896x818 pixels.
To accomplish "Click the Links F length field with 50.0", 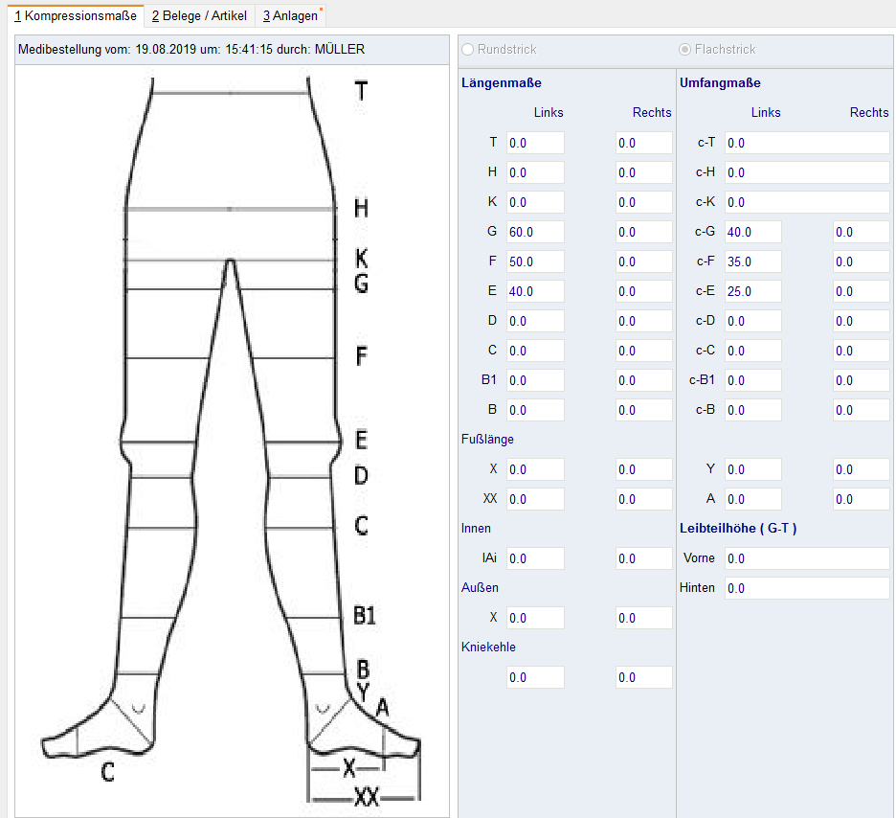I will (x=534, y=261).
